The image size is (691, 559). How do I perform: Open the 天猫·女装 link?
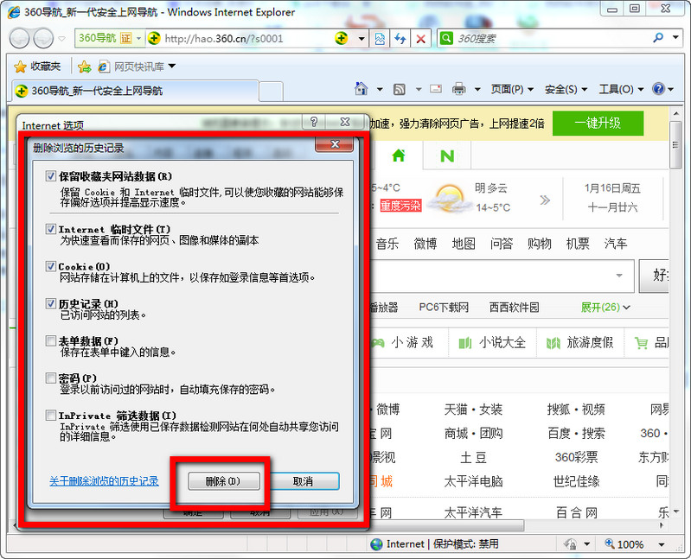[473, 410]
